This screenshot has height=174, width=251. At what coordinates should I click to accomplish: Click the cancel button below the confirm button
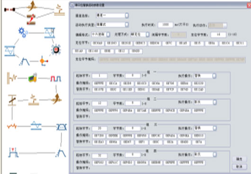(239, 166)
